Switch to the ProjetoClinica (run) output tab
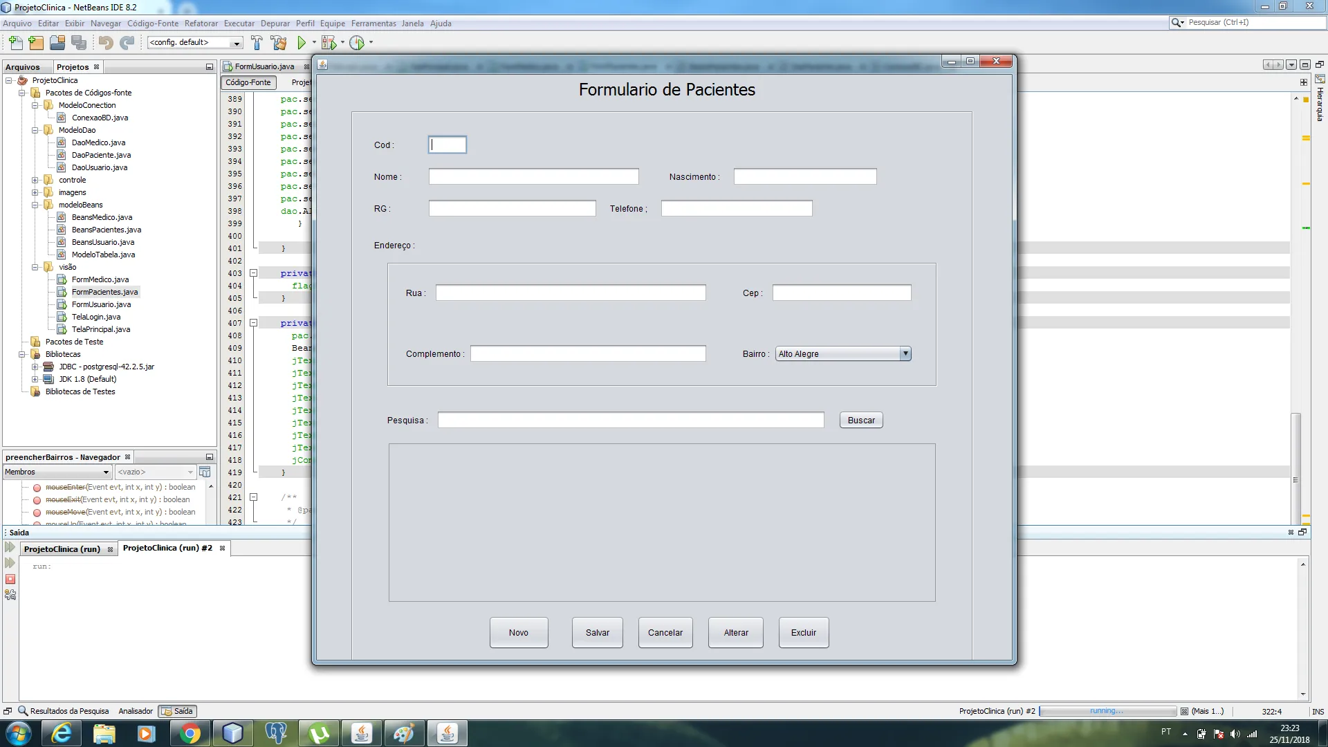 point(62,549)
